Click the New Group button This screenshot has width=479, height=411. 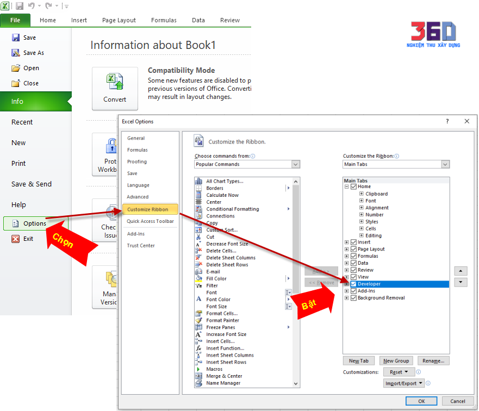coord(396,360)
